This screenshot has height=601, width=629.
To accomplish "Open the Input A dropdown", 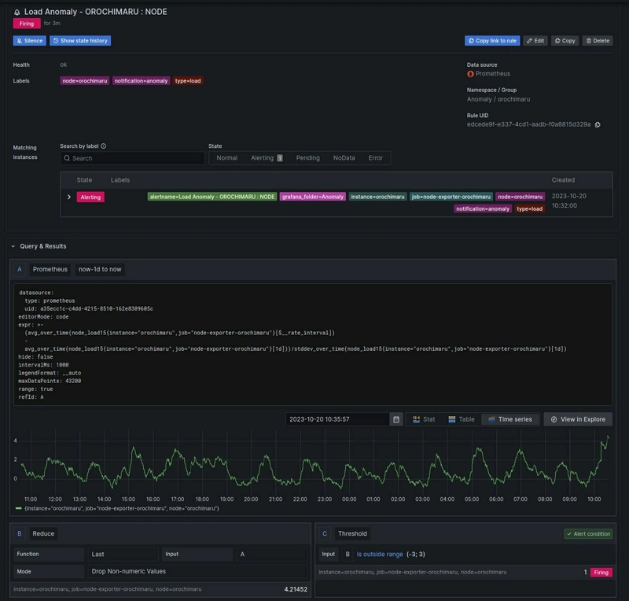I will (x=271, y=554).
